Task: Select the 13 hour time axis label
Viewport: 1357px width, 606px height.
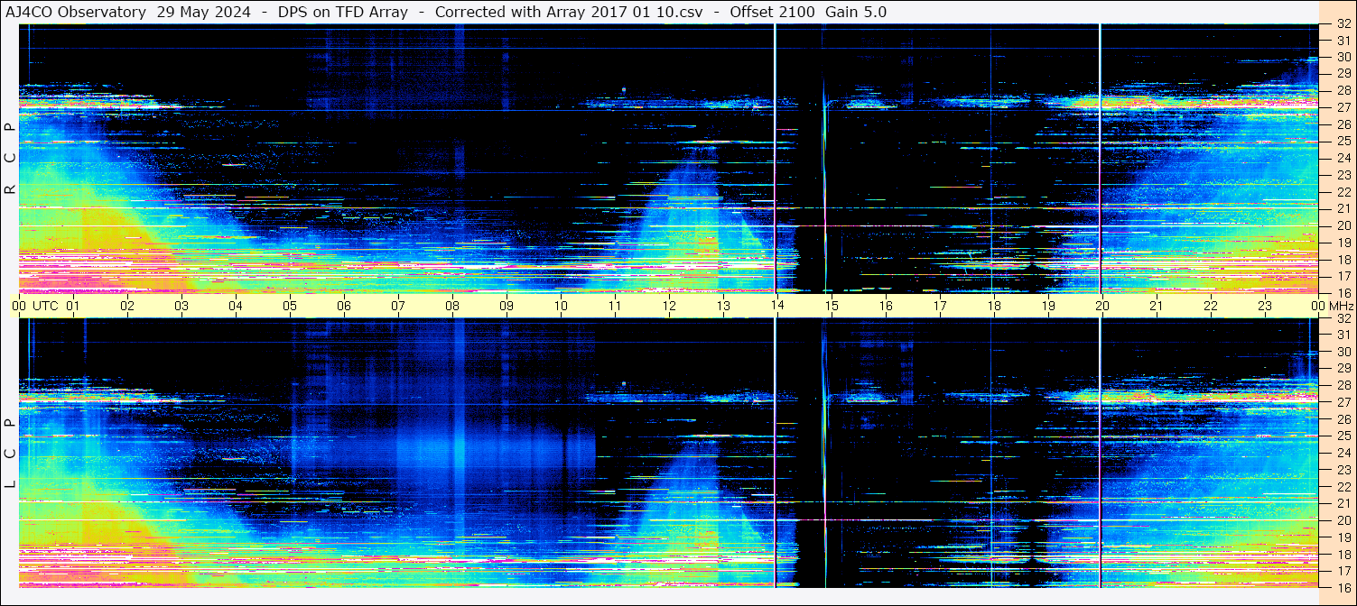Action: pyautogui.click(x=723, y=306)
